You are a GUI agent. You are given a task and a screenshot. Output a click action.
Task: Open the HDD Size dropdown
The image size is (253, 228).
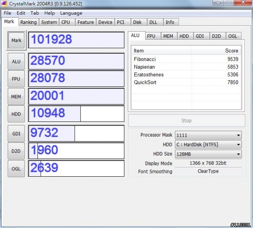(x=208, y=154)
